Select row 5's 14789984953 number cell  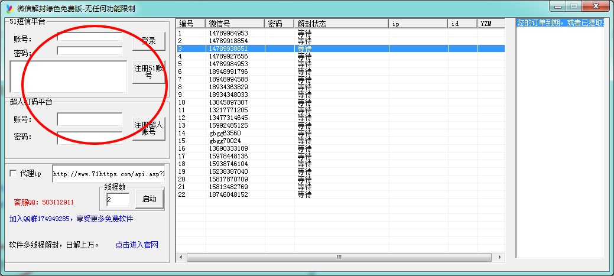[x=228, y=64]
